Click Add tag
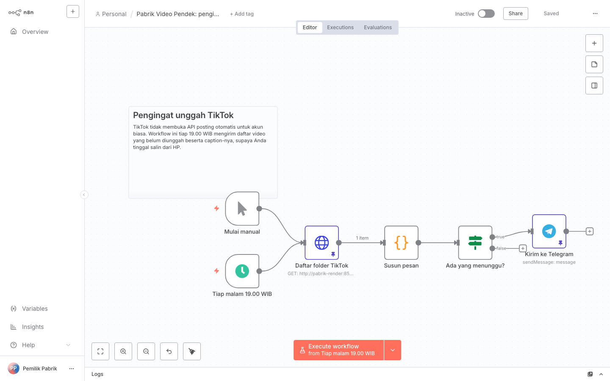 coord(242,14)
